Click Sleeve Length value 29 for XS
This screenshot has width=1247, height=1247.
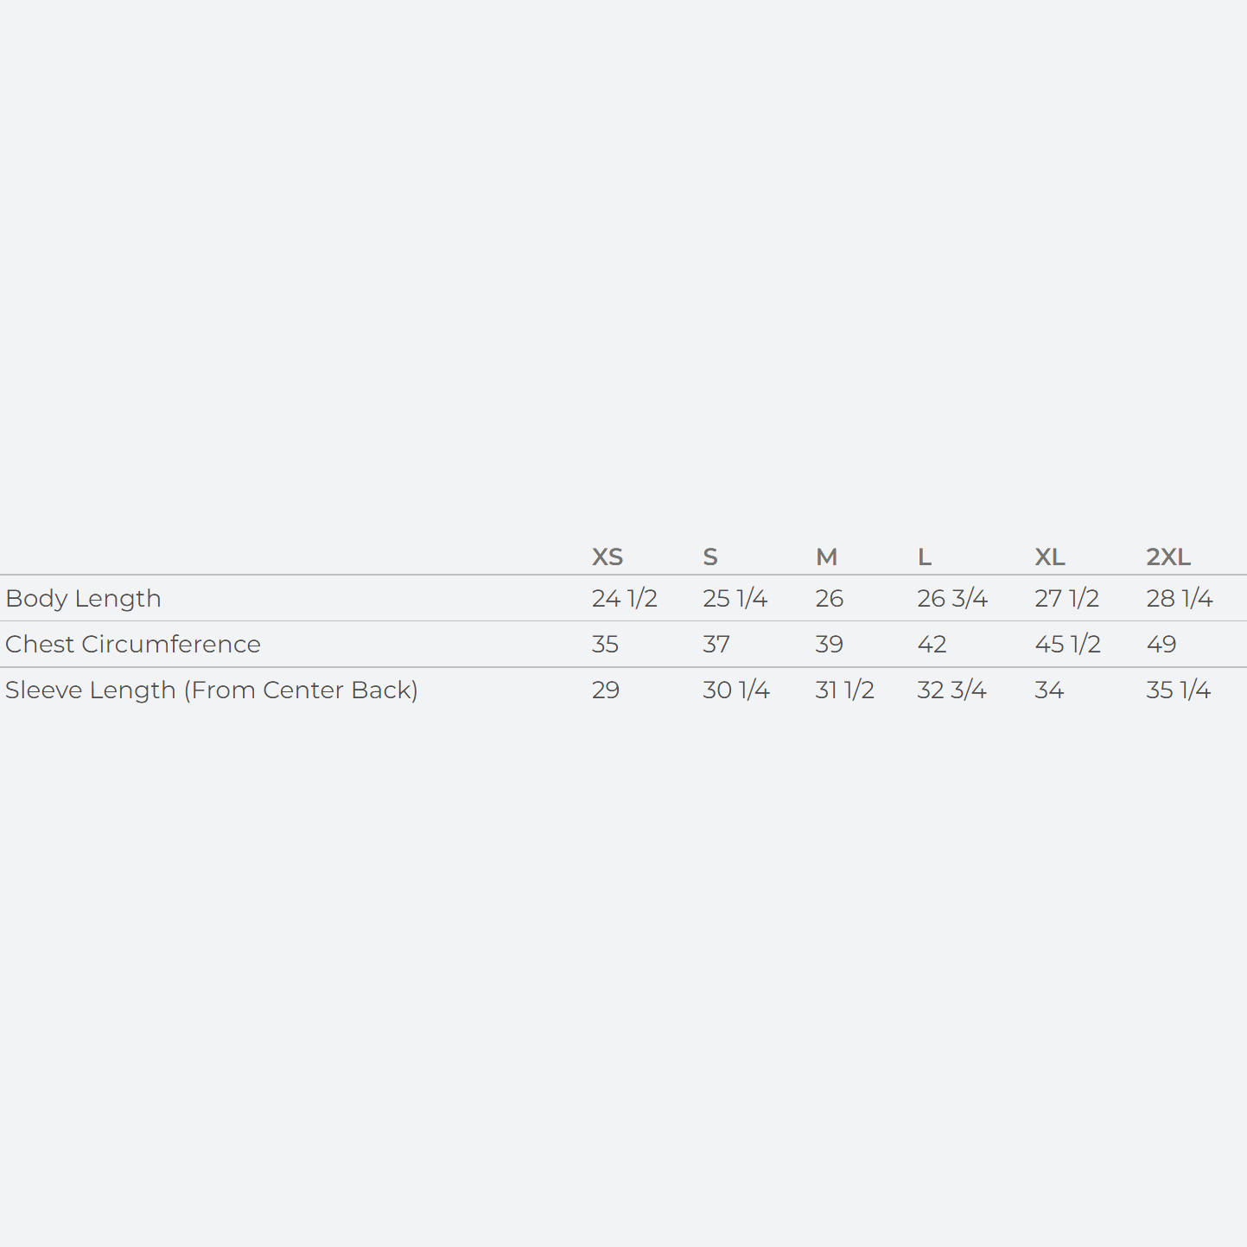tap(606, 690)
